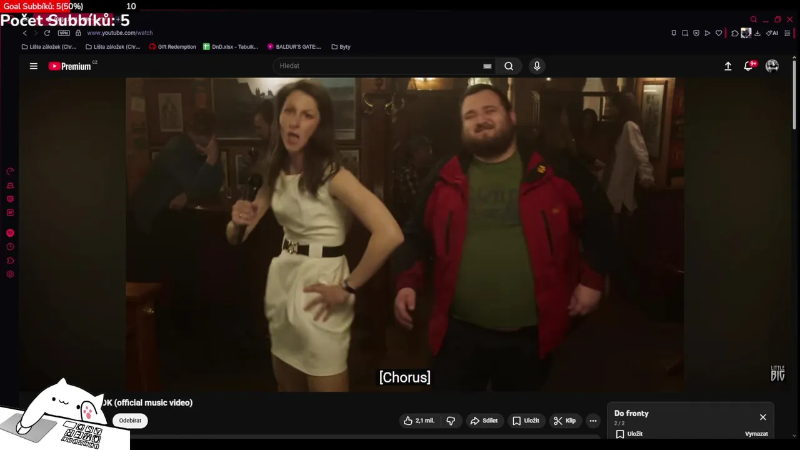800x450 pixels.
Task: Open more actions three-dot menu
Action: (x=593, y=421)
